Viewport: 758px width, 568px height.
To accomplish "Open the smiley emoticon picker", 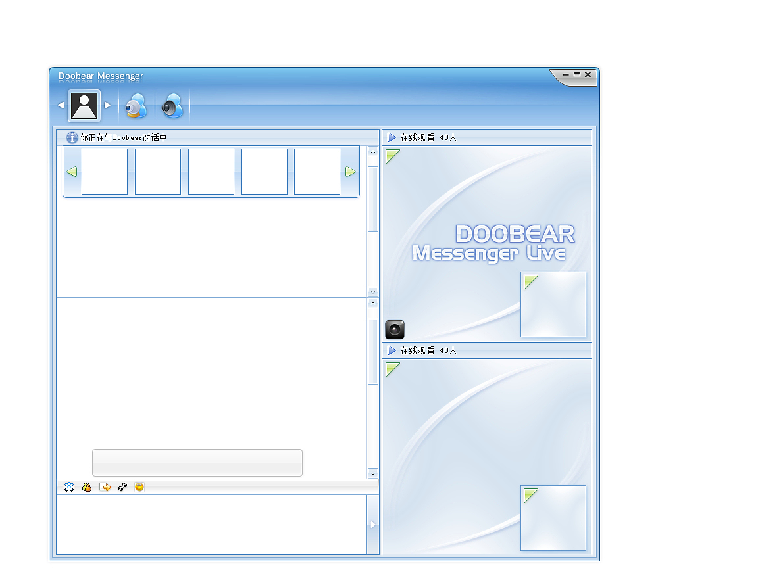I will point(139,487).
